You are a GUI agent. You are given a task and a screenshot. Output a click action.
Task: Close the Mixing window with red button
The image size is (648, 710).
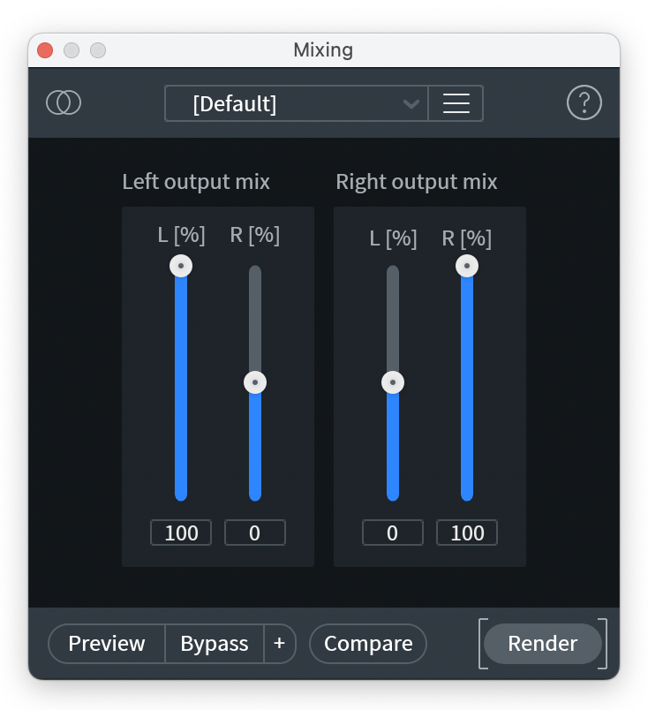coord(45,50)
